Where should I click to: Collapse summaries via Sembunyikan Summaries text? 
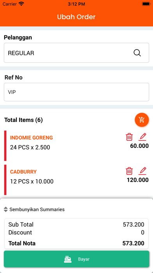[x=37, y=209]
